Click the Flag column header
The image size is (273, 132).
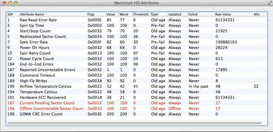[96, 15]
